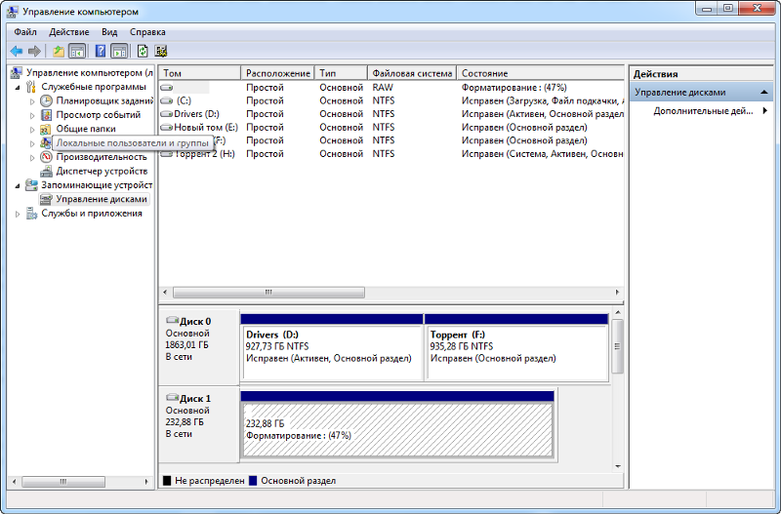This screenshot has width=781, height=514.
Task: Open Help via the question mark icon
Action: (101, 51)
